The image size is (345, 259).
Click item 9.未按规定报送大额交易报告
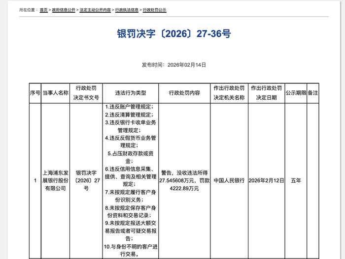[131, 231]
